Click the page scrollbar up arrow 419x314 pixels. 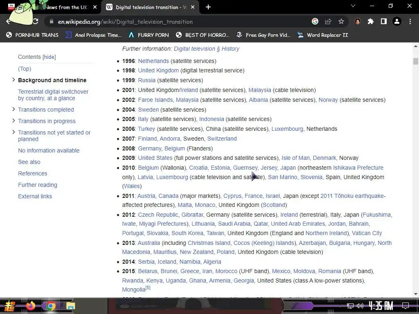(416, 46)
